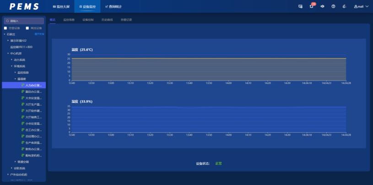
Task: Expand the 动力系统 node
Action: pos(11,60)
